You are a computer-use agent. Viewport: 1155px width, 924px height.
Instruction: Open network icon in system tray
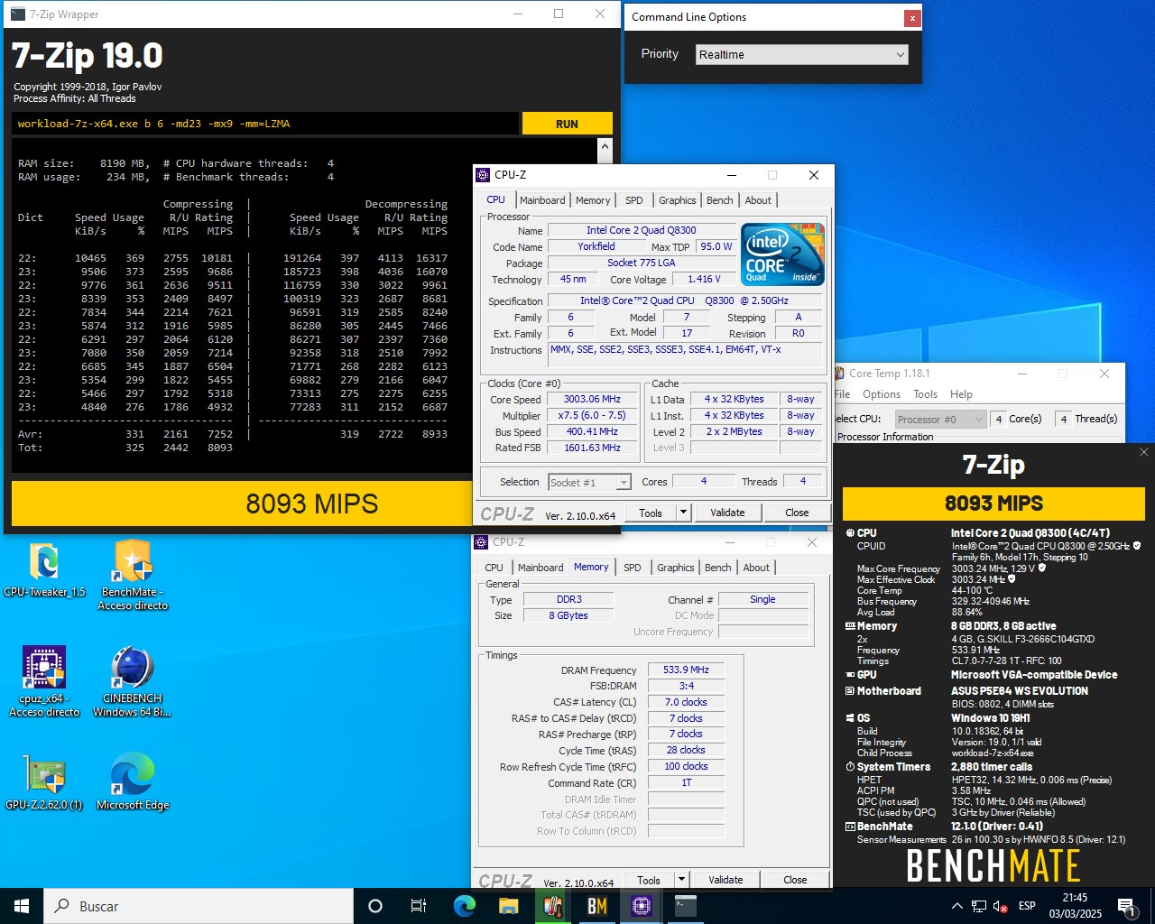tap(978, 906)
